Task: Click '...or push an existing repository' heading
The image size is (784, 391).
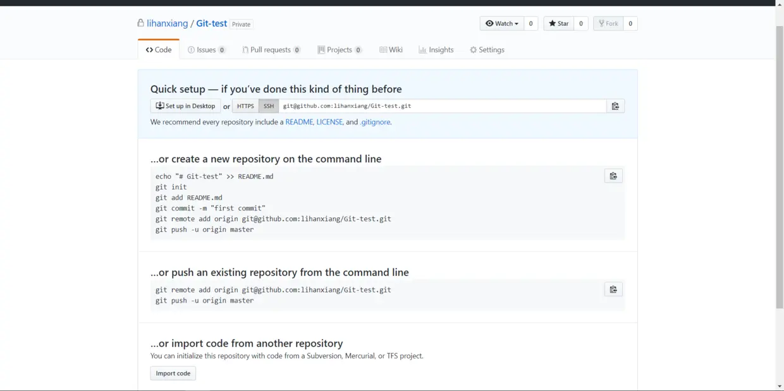Action: [279, 272]
